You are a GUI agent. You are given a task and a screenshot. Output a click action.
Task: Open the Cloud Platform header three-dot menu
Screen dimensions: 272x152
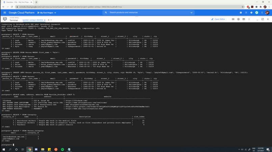pyautogui.click(x=262, y=13)
